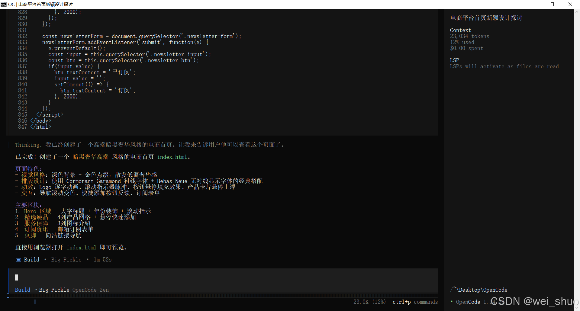The image size is (580, 311).
Task: Click the const input querySelector line
Action: coord(130,54)
